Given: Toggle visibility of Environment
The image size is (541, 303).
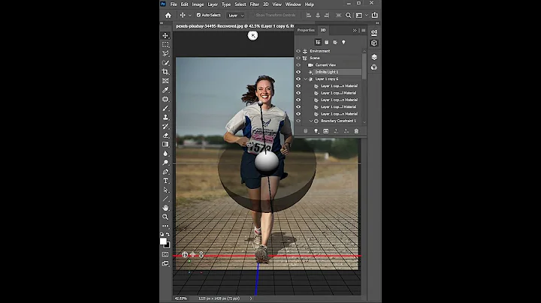Looking at the screenshot, I should 298,51.
